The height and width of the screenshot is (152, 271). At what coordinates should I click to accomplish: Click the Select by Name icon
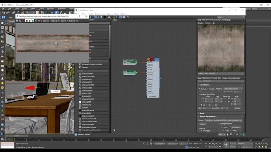[x=42, y=13]
